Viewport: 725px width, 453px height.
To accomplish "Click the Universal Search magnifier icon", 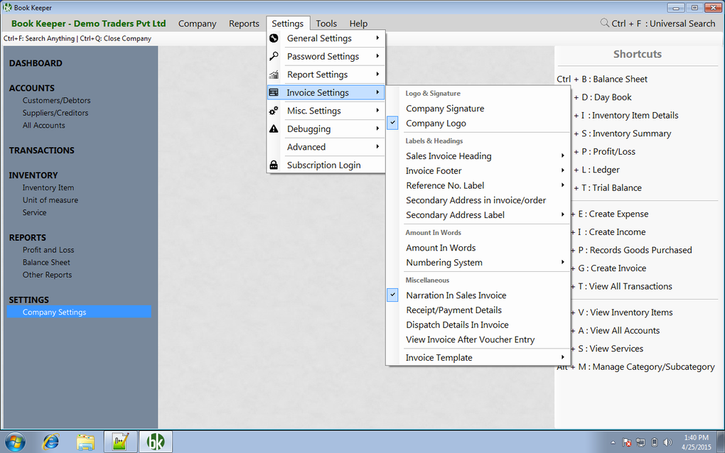I will (604, 23).
